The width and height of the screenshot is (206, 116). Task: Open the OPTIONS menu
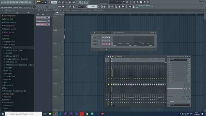(22, 2)
